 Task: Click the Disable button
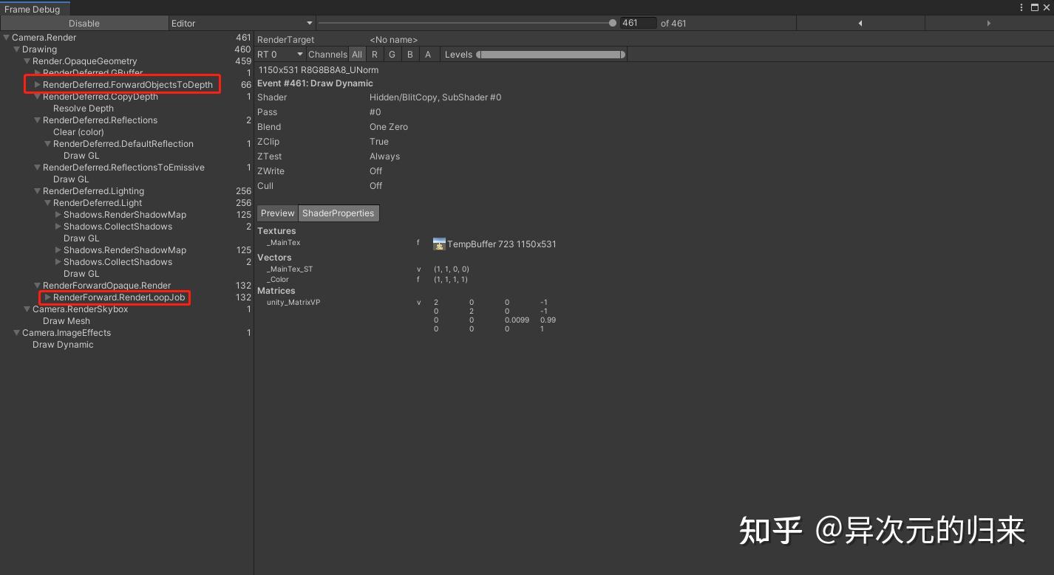(84, 23)
